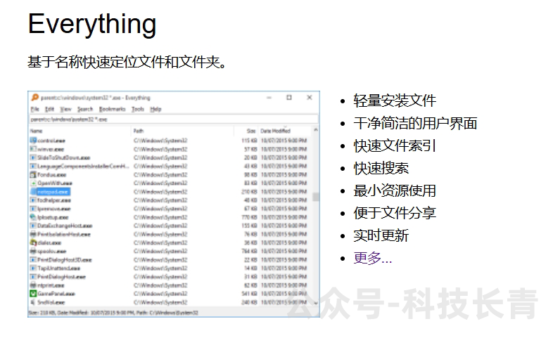553x338 pixels.
Task: Click the Everything magnifier app icon in title bar
Action: click(34, 98)
